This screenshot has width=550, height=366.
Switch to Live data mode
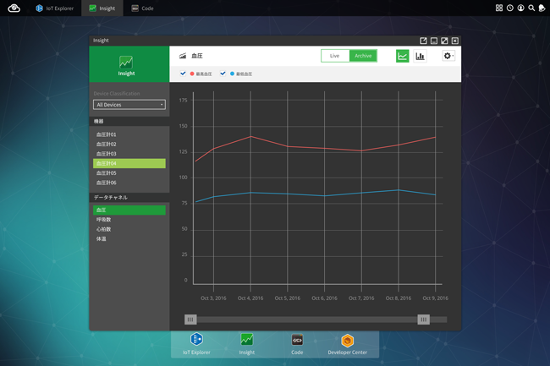334,56
